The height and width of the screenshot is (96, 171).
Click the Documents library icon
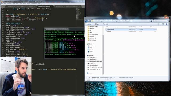click(x=88, y=46)
